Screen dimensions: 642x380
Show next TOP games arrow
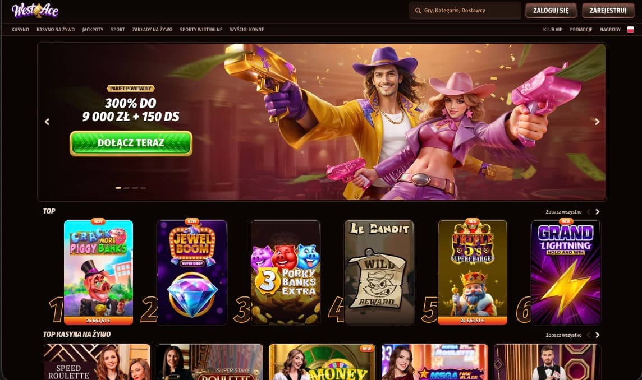coord(597,212)
